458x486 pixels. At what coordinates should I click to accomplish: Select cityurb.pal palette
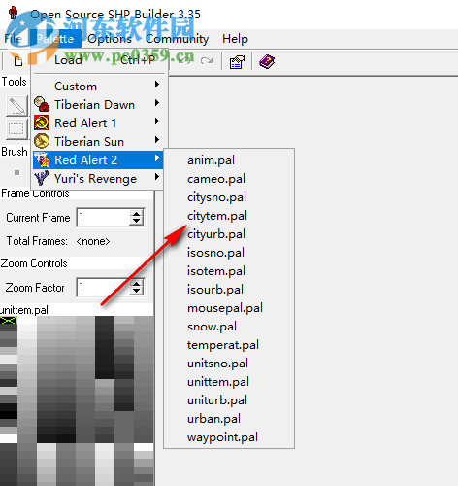tap(229, 234)
